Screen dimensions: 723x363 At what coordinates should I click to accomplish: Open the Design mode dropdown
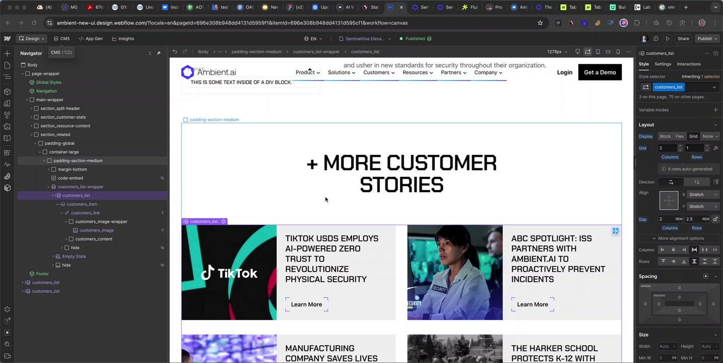click(x=32, y=38)
